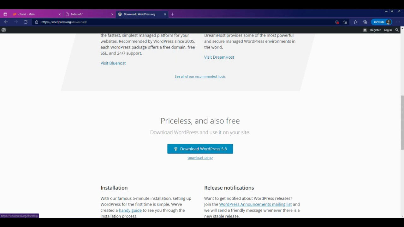The height and width of the screenshot is (227, 404).
Task: Open the Favorites list
Action: pyautogui.click(x=355, y=22)
